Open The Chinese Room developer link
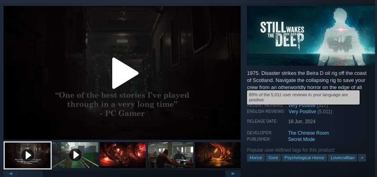Image resolution: width=377 pixels, height=177 pixels. pyautogui.click(x=308, y=133)
